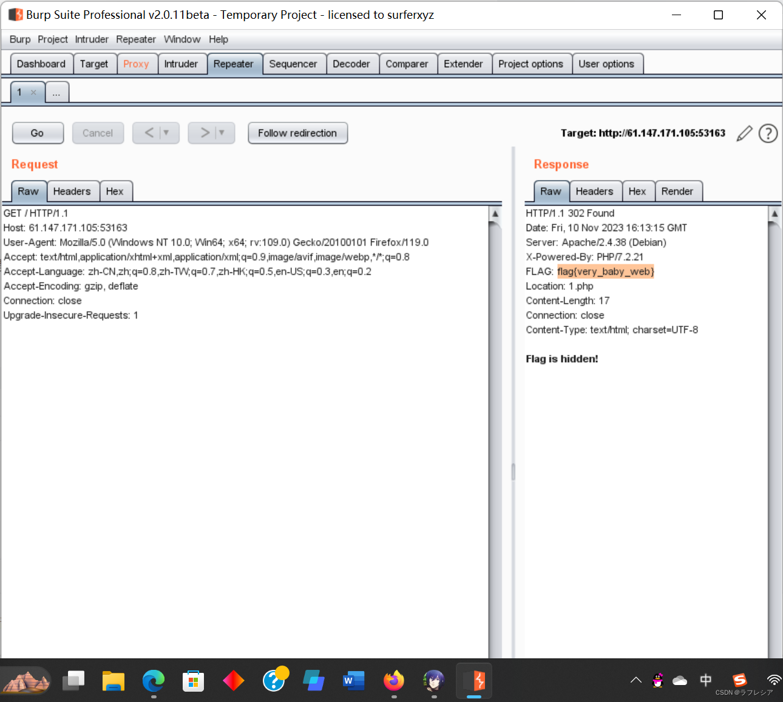Go to previous request with the back arrow
783x702 pixels.
click(150, 133)
